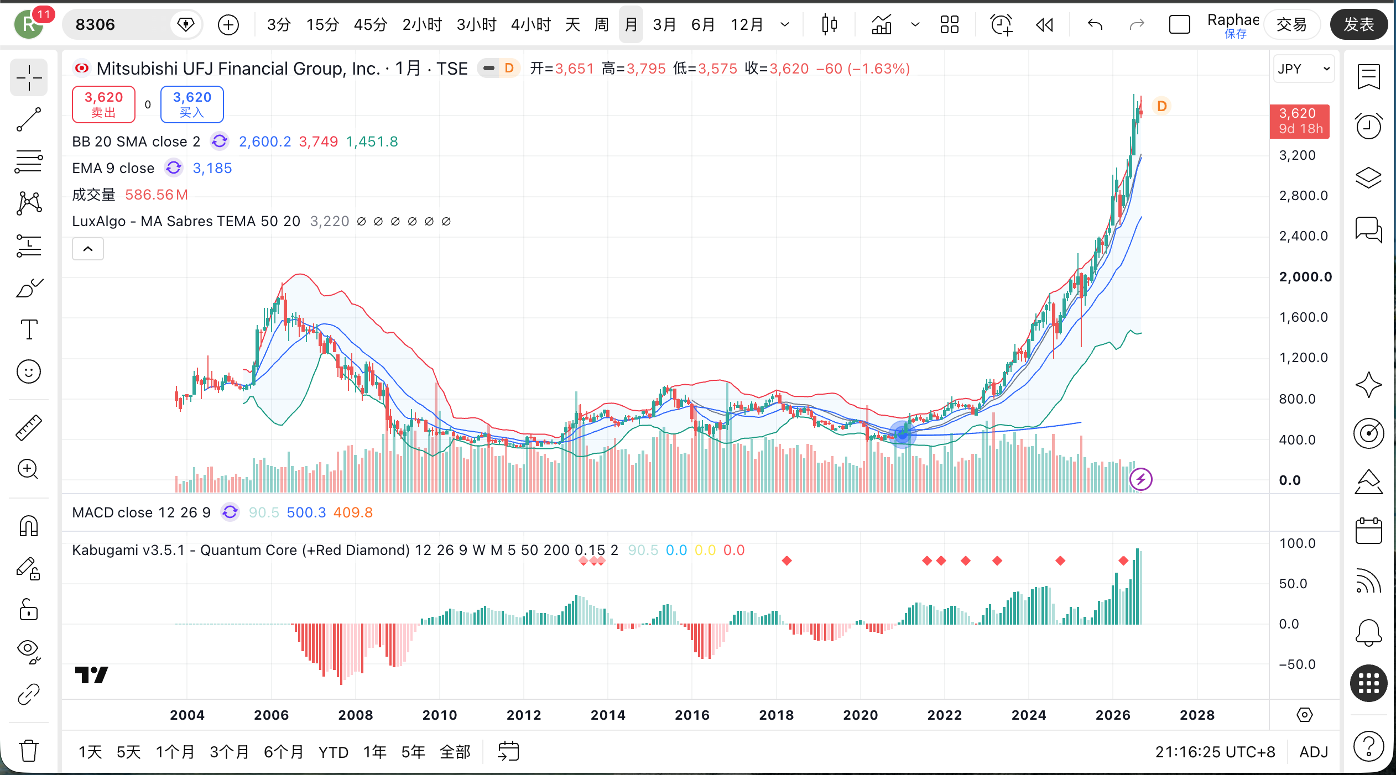Undo the last chart action
This screenshot has height=775, width=1396.
coord(1095,24)
